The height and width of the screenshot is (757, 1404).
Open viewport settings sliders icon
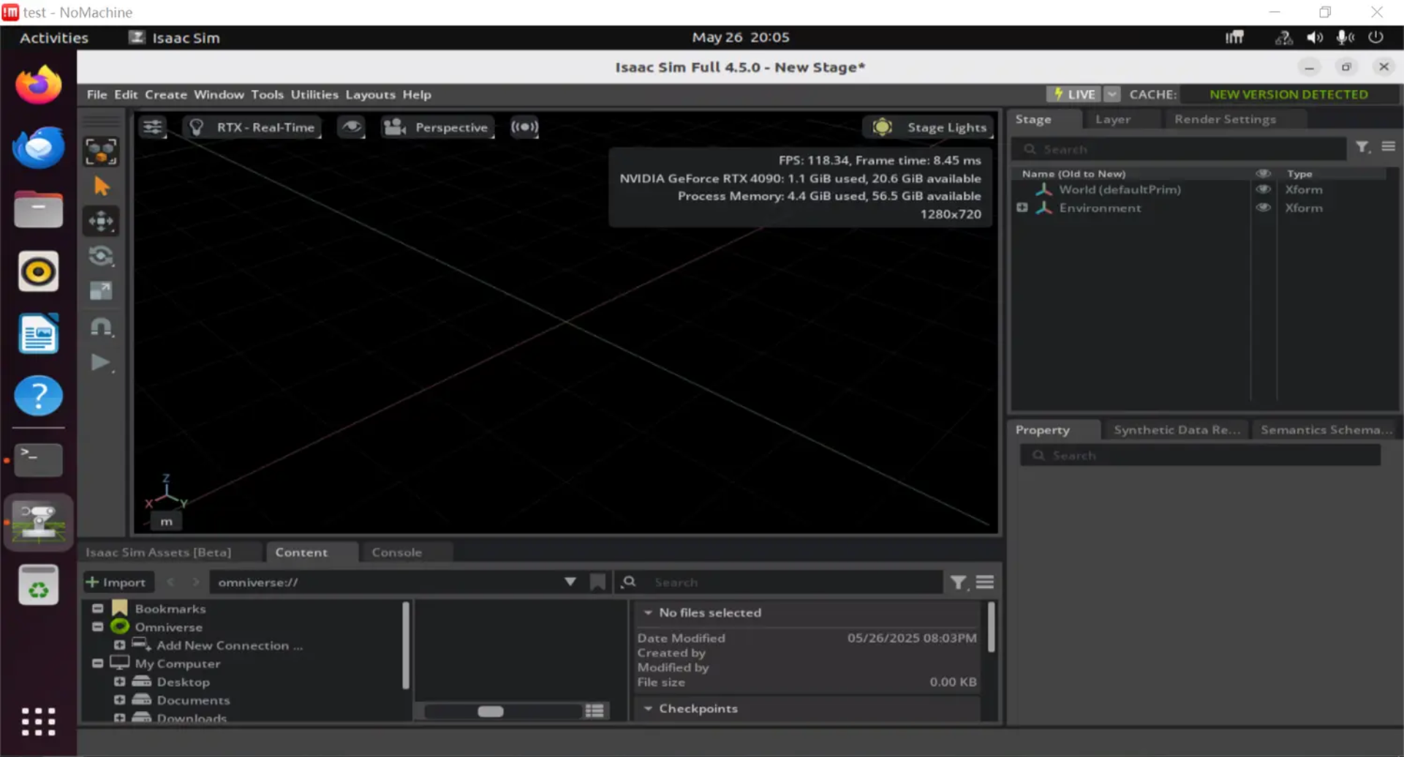point(153,127)
